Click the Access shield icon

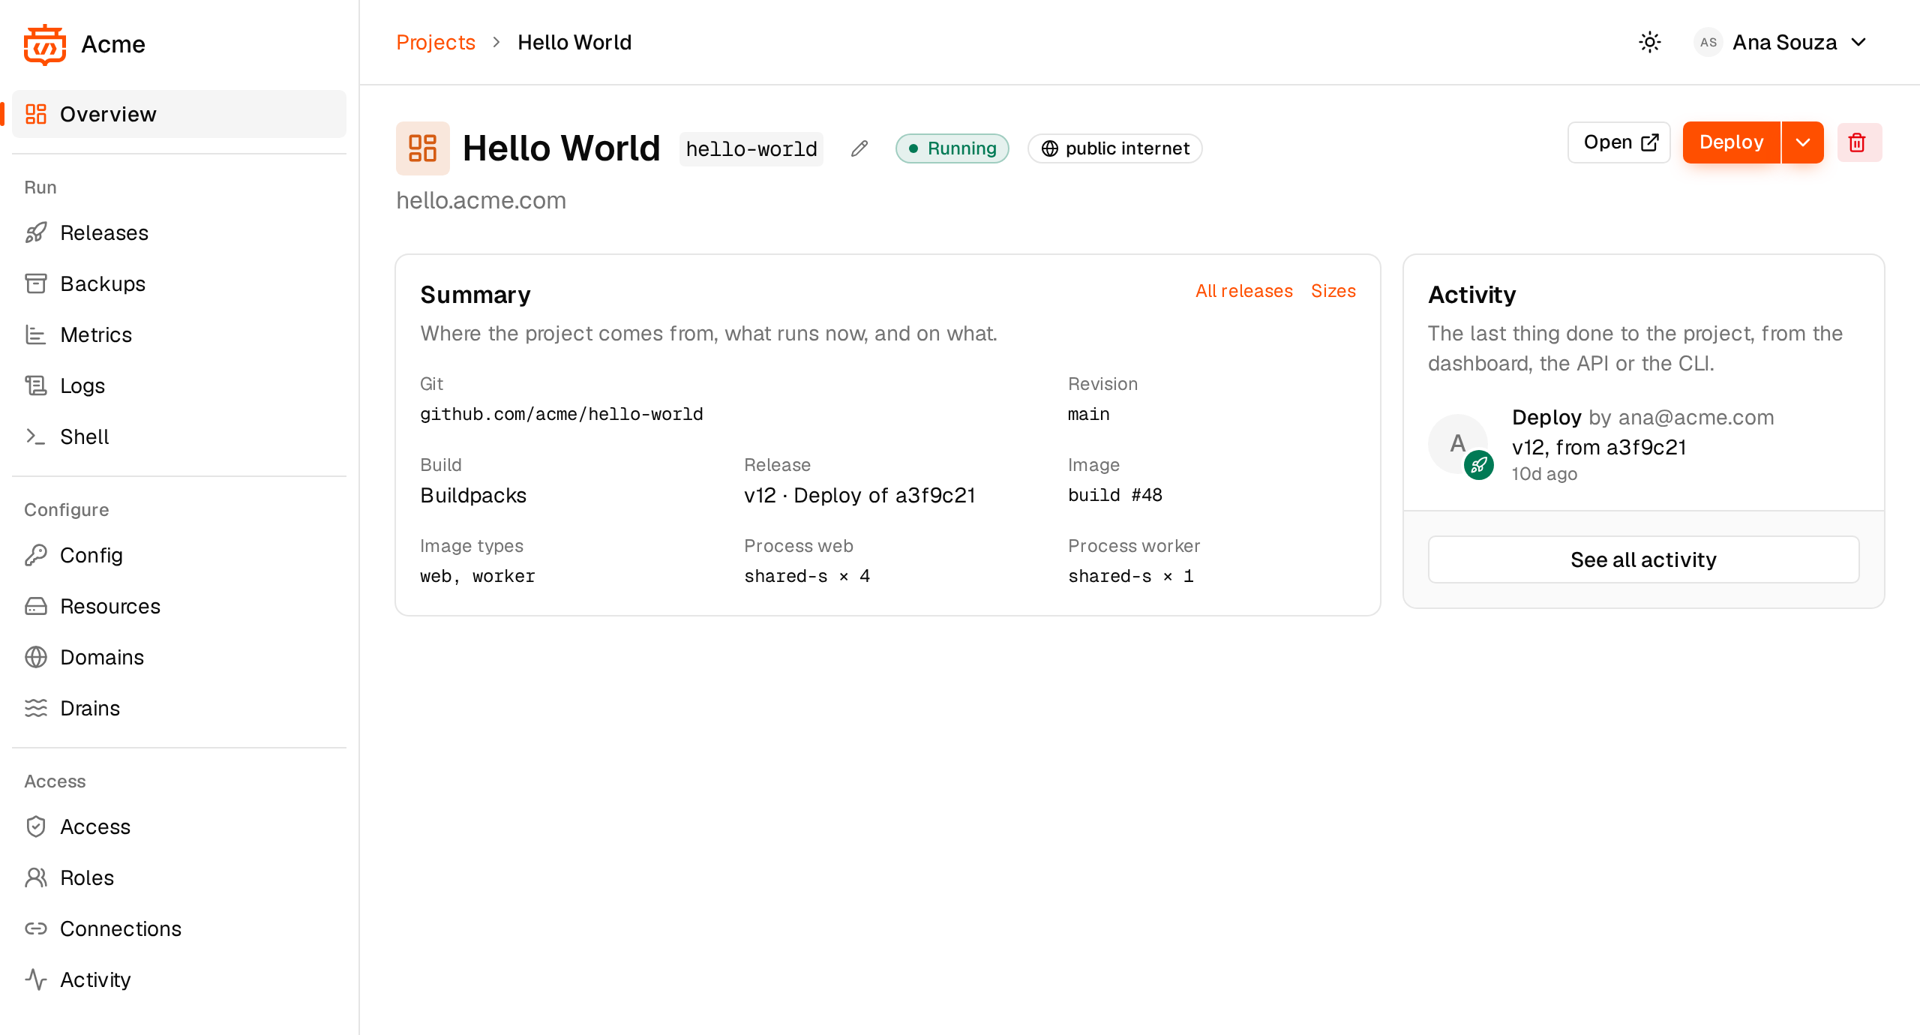(x=36, y=826)
